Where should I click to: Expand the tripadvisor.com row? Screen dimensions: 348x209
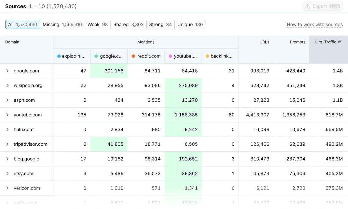click(x=8, y=144)
